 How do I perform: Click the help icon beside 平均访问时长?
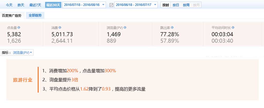(233, 28)
